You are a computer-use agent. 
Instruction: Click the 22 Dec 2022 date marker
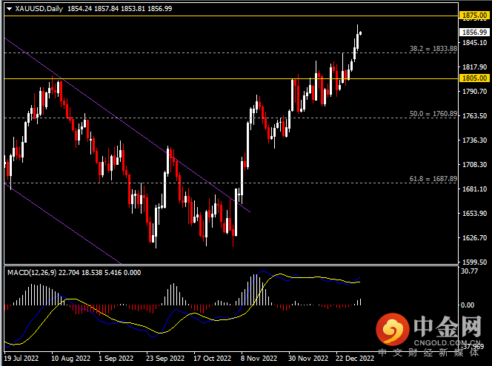pyautogui.click(x=354, y=359)
